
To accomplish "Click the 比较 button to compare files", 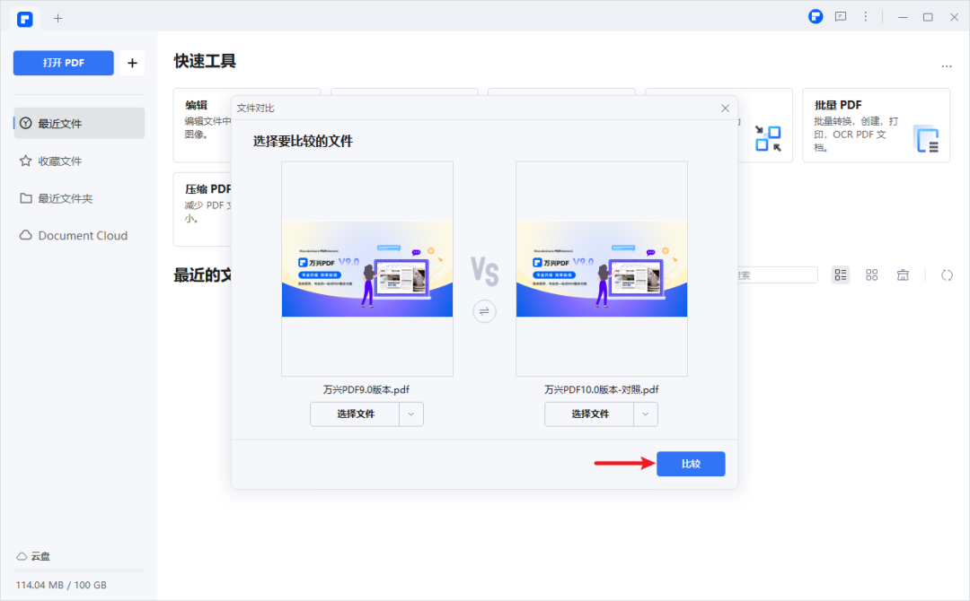I will pyautogui.click(x=690, y=464).
